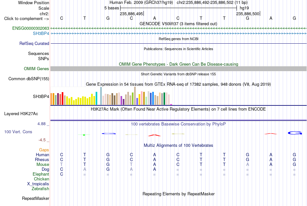
Task: Click the ENSG00000302063 gene label
Action: 31,28
